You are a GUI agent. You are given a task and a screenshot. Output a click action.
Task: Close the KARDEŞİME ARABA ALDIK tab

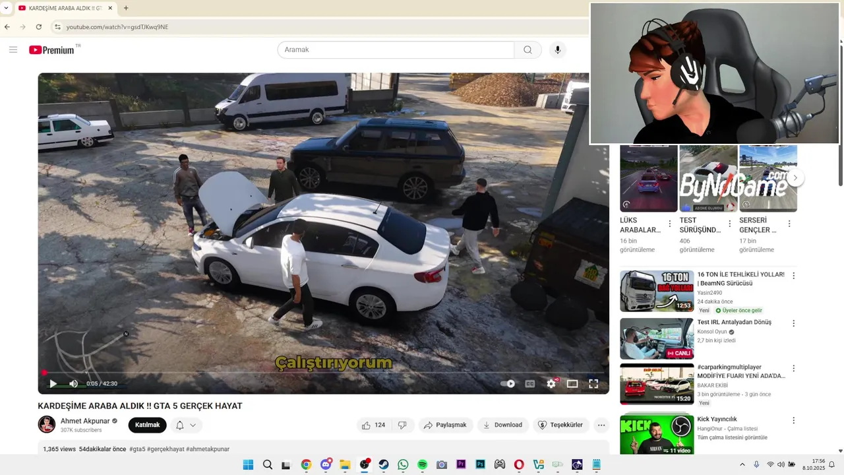click(110, 8)
